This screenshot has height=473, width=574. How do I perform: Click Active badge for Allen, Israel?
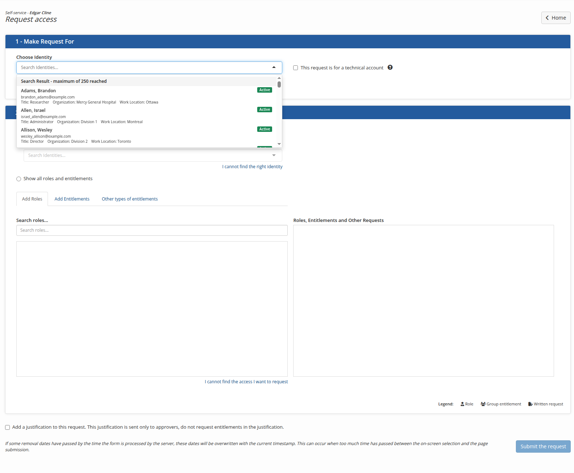tap(264, 109)
